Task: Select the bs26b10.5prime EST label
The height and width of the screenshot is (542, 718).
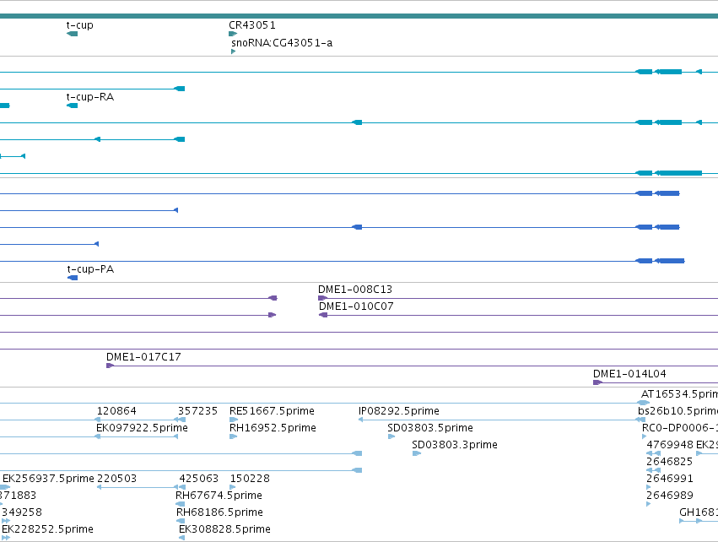Action: [x=678, y=411]
